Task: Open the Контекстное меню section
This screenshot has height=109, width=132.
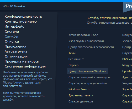Action: pyautogui.click(x=21, y=22)
